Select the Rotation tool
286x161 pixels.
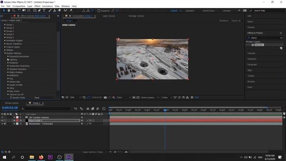point(19,11)
